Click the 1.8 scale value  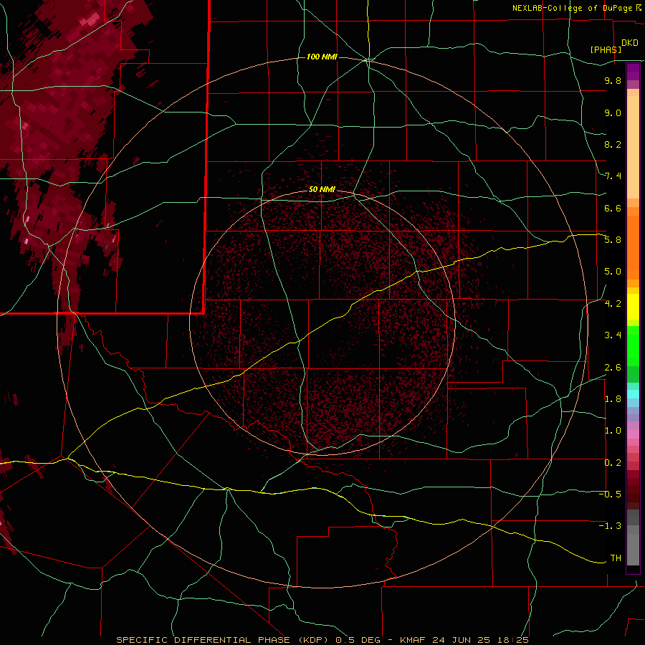coord(613,399)
